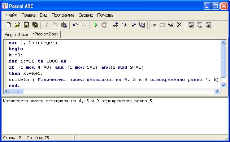Undo the last edit

click(x=75, y=25)
